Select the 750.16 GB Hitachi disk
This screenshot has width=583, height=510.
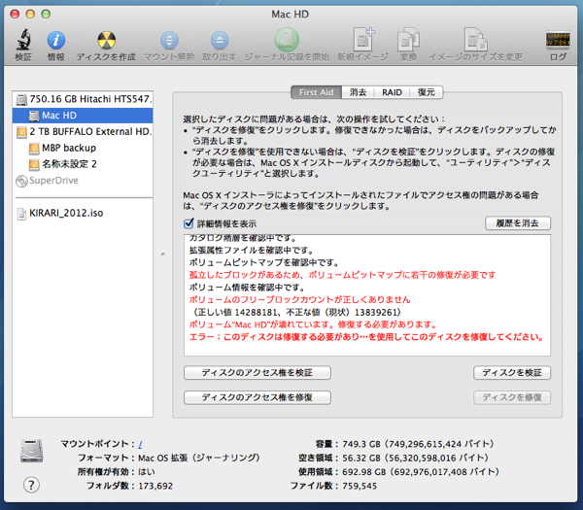click(x=83, y=99)
